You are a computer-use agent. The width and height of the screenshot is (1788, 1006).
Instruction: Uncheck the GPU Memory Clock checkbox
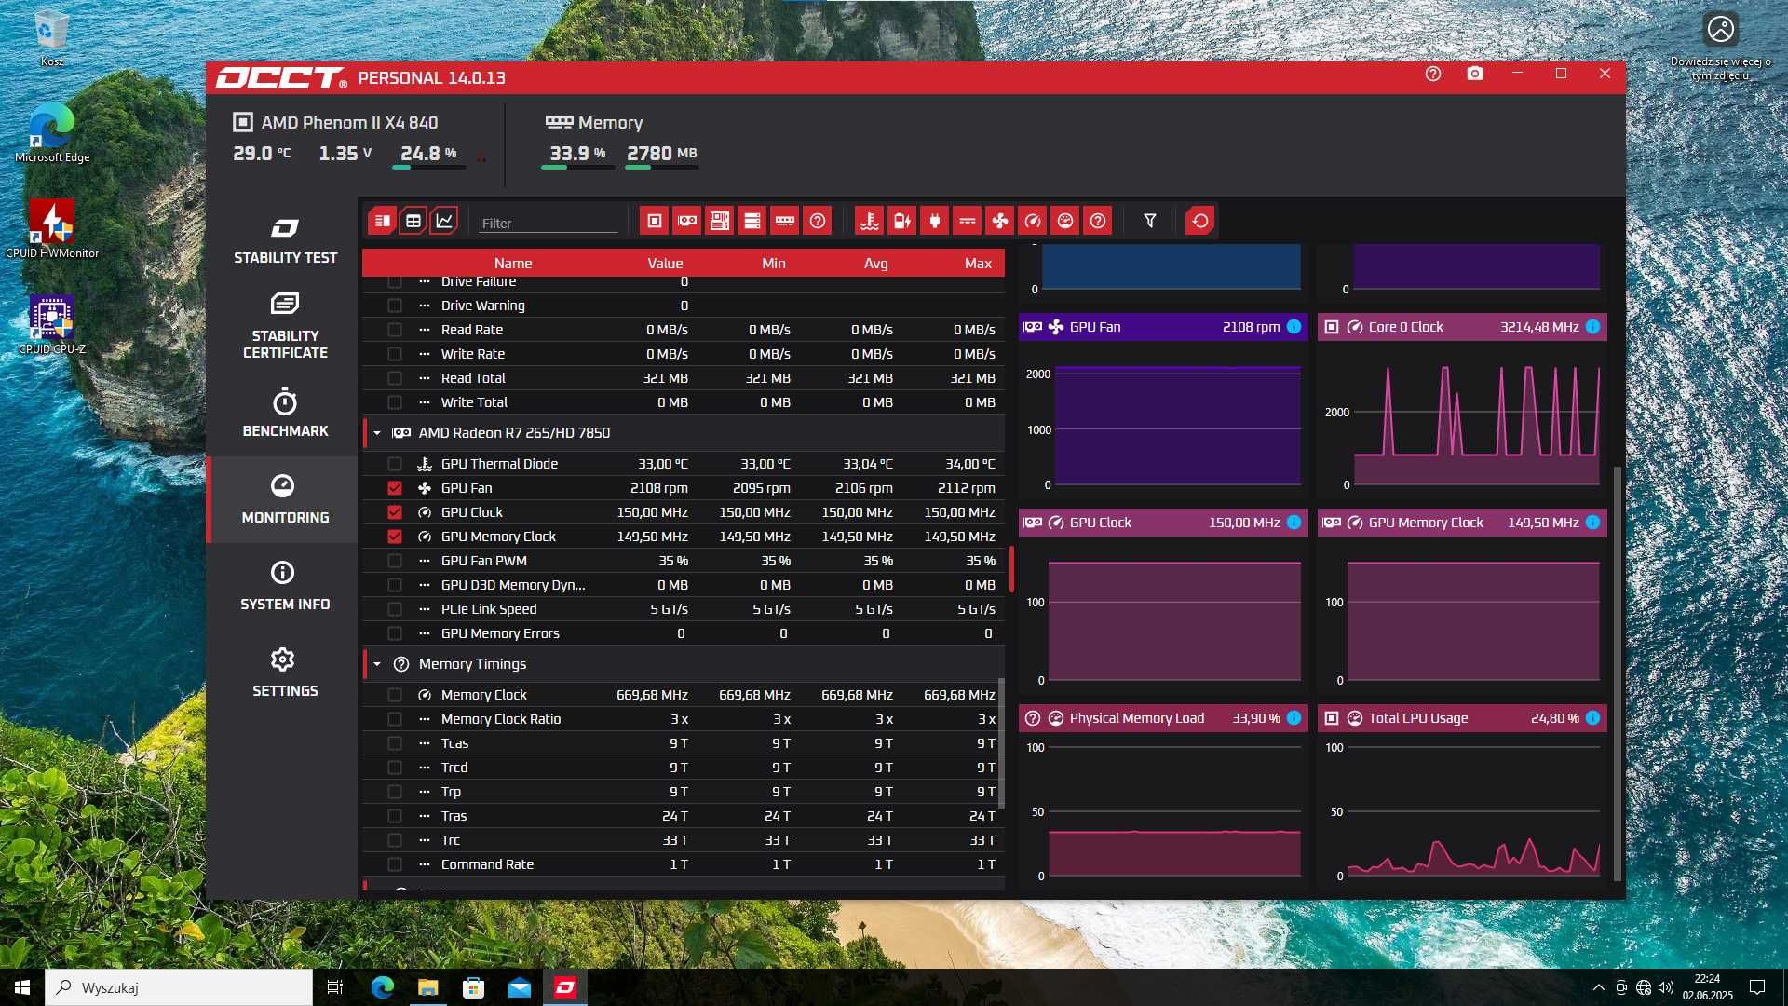point(395,537)
